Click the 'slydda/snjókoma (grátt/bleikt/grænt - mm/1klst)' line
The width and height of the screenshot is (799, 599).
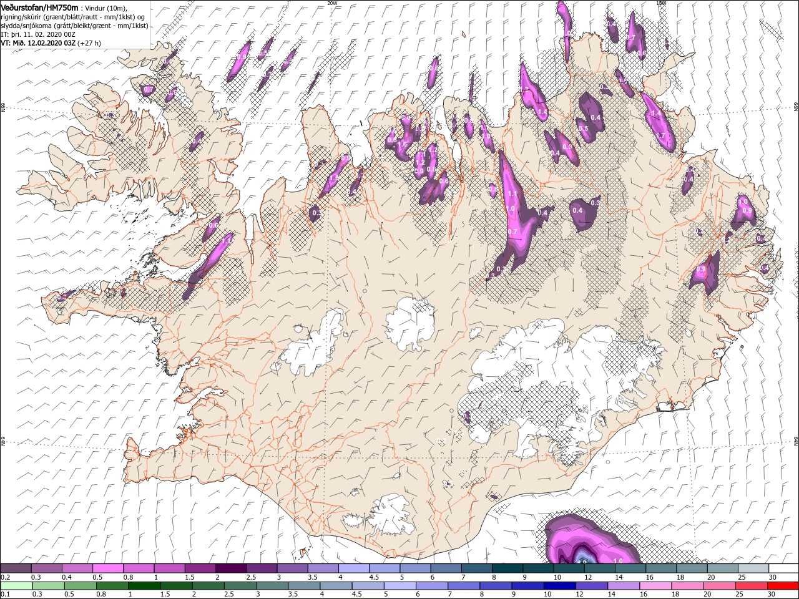tap(75, 26)
